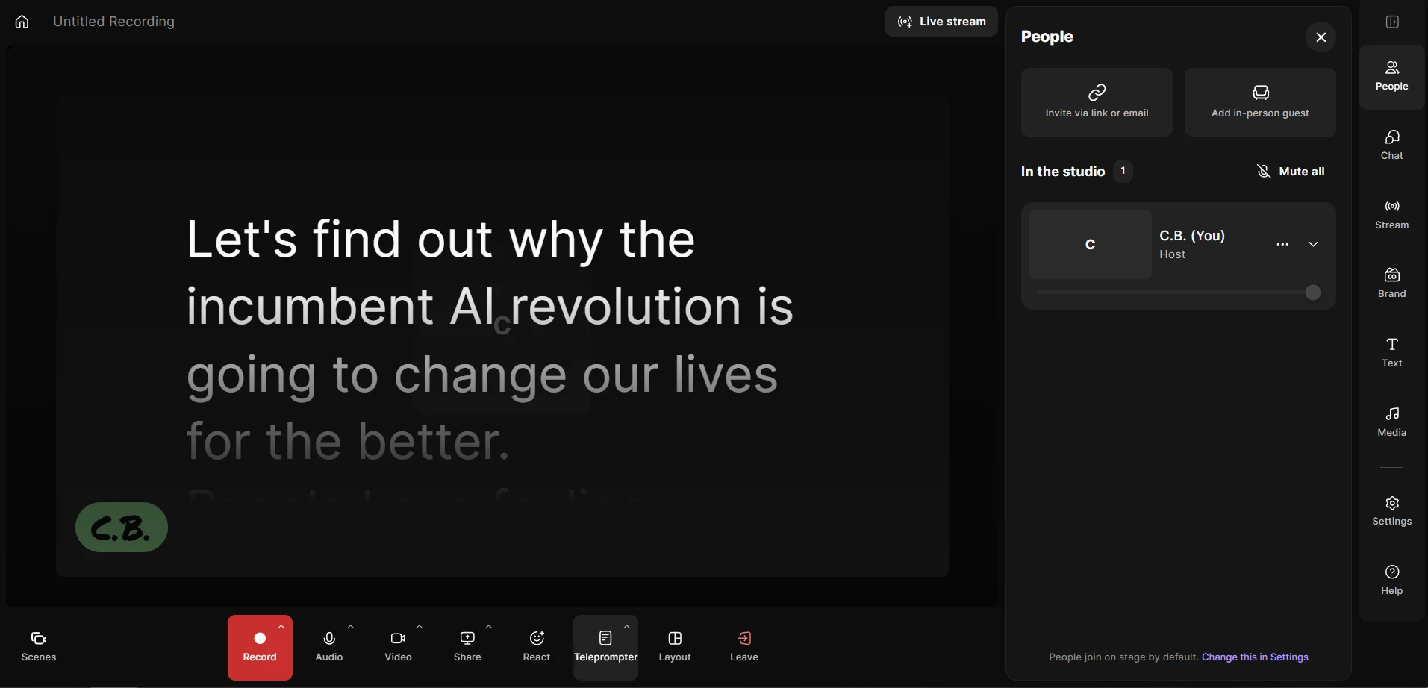
Task: Open the React emoji picker
Action: click(537, 647)
